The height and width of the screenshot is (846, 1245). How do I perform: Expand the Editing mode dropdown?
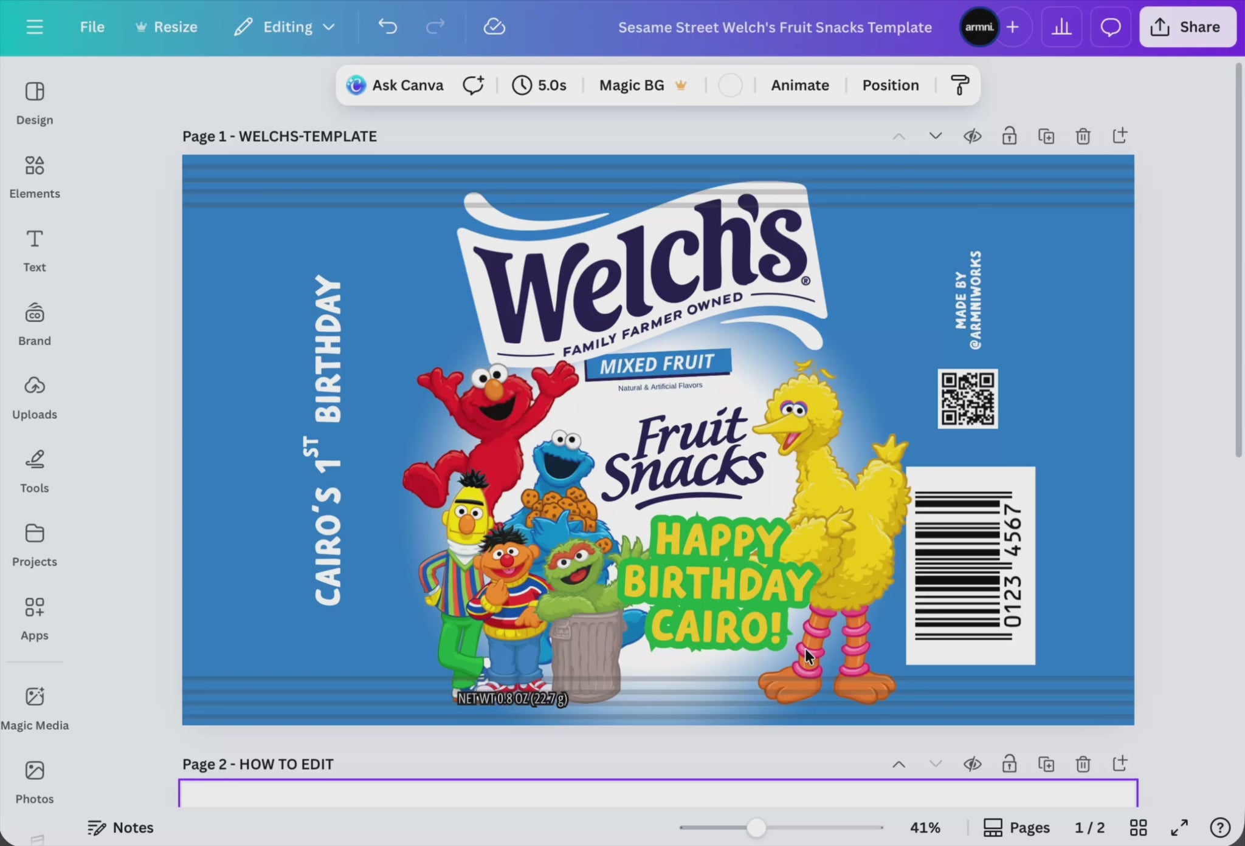(x=330, y=27)
